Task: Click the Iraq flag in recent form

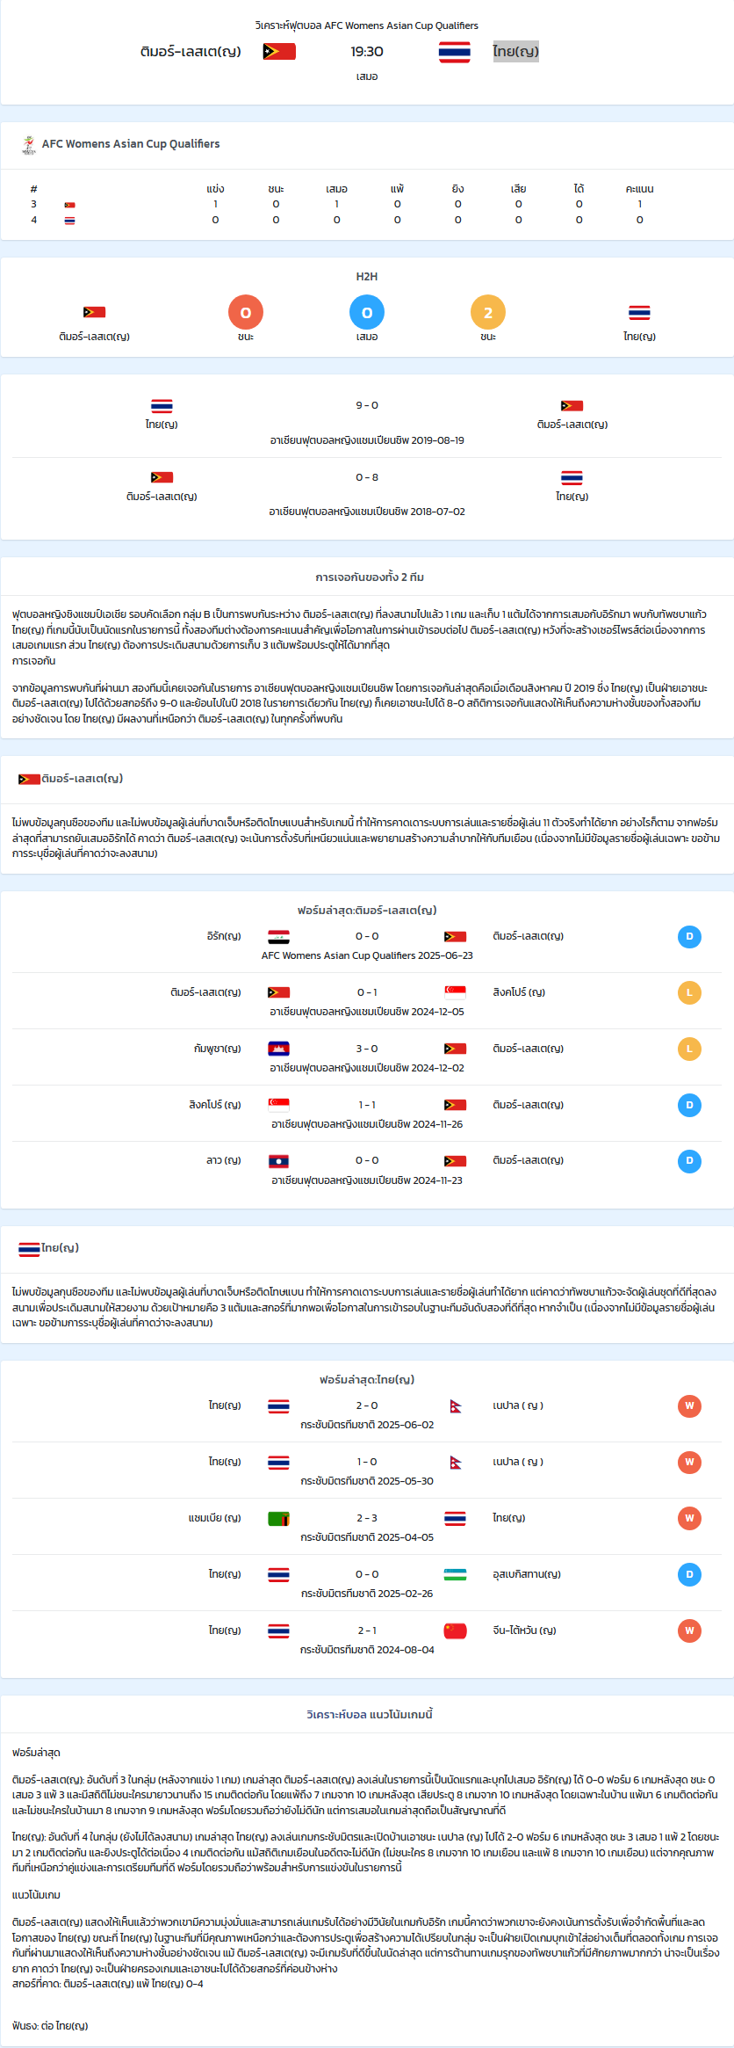Action: click(x=279, y=937)
